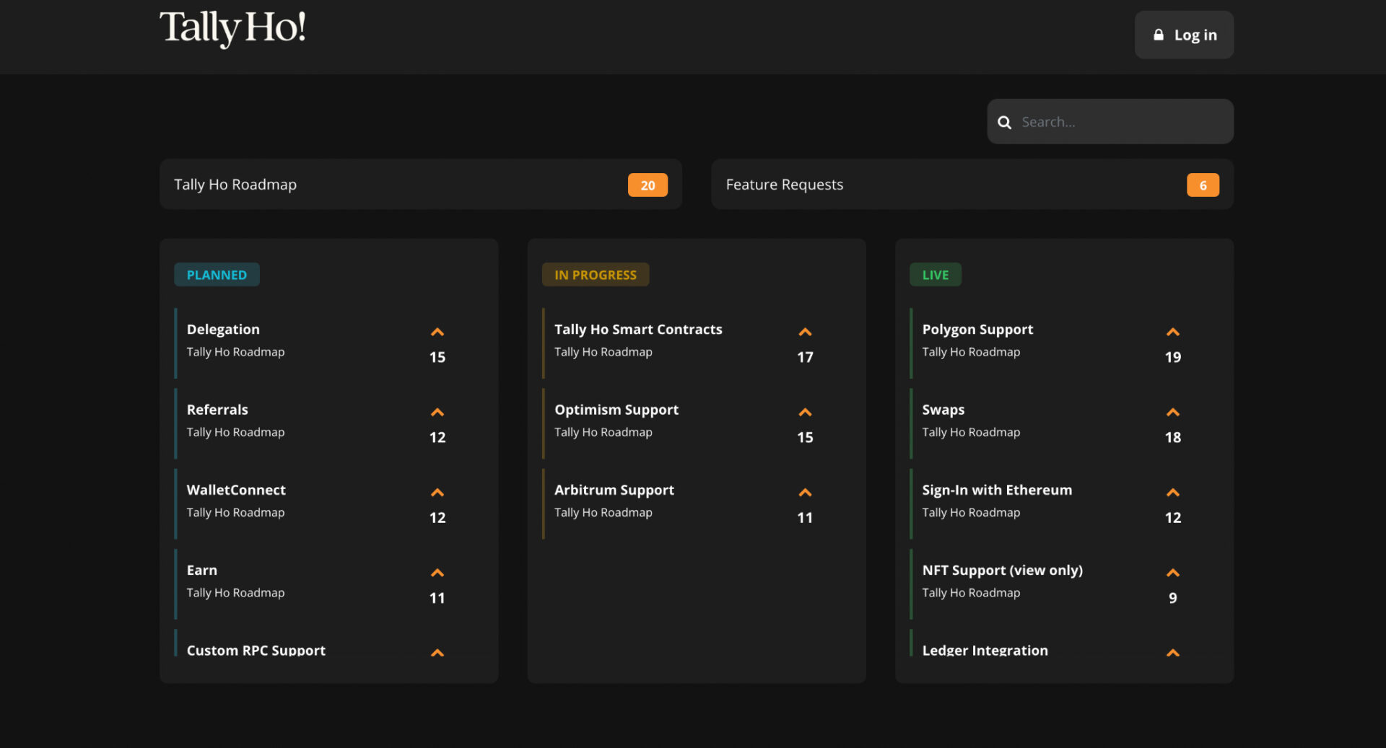
Task: Upvote NFT Support (view only)
Action: 1173,572
